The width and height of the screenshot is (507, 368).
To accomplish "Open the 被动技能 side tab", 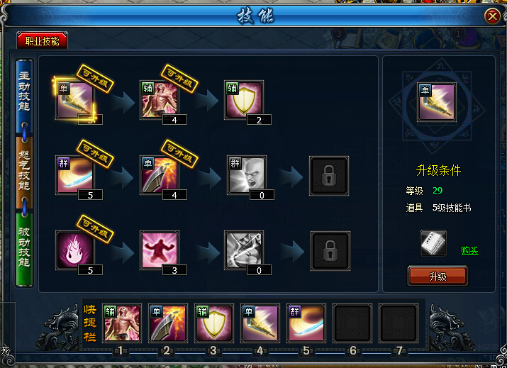I will click(x=24, y=248).
